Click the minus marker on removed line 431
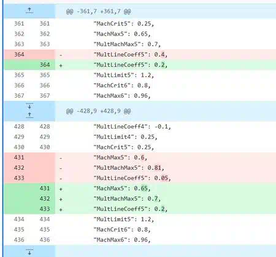The height and width of the screenshot is (257, 276). click(x=61, y=158)
